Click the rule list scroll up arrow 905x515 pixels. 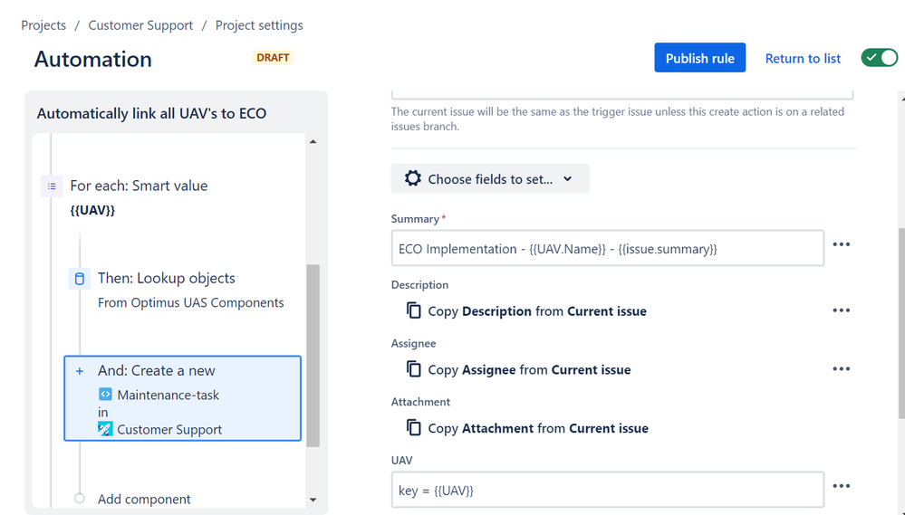click(x=313, y=141)
